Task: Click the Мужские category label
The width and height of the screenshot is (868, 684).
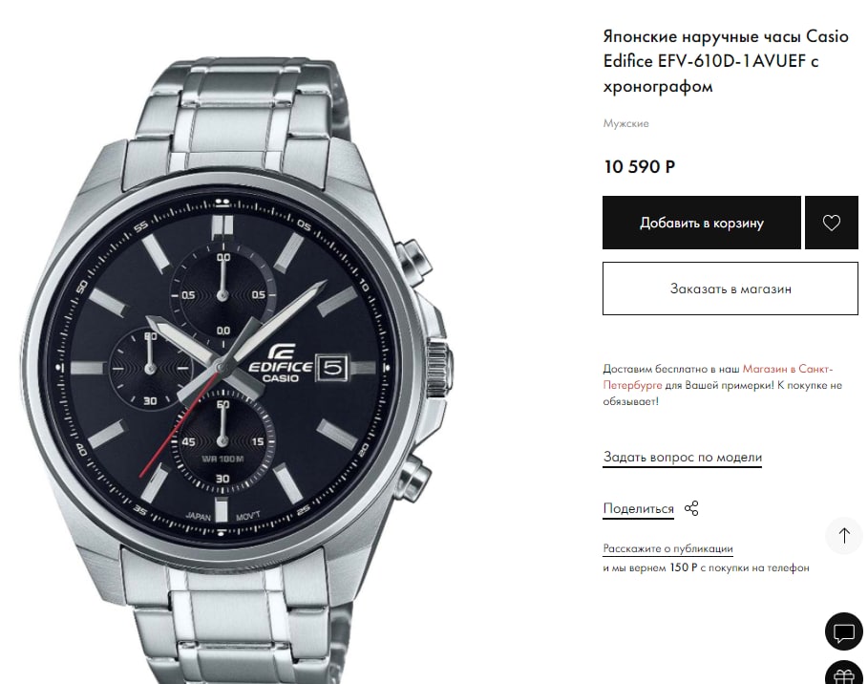Action: [x=625, y=123]
